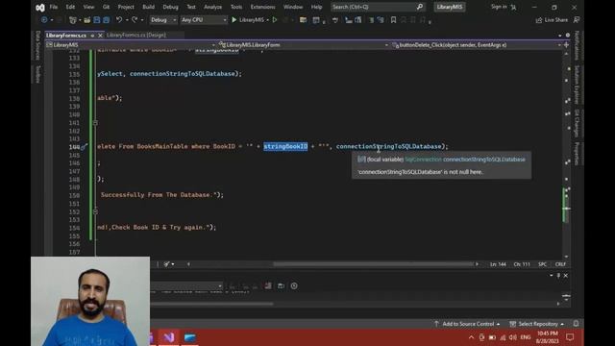Click the Send Feedback icon
This screenshot has height=346, width=615.
[577, 19]
